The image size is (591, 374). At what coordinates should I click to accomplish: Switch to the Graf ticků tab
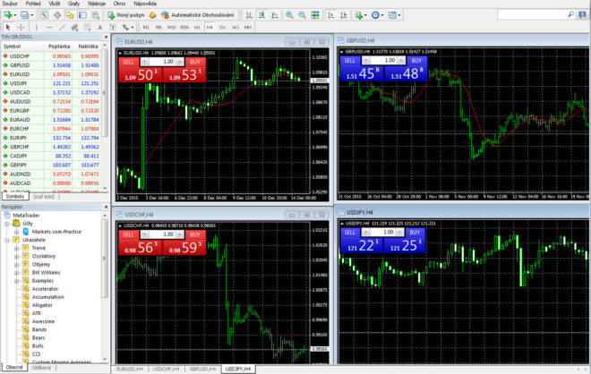[44, 197]
